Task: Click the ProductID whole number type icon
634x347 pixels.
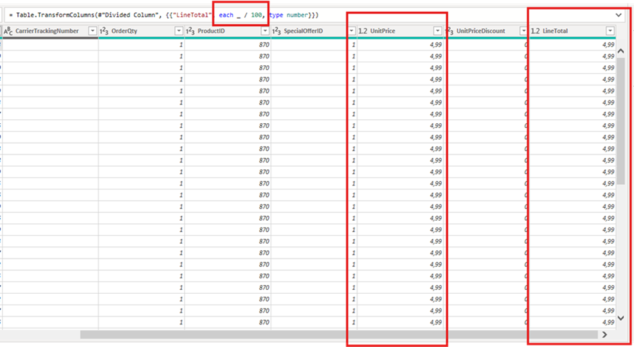Action: click(x=190, y=31)
